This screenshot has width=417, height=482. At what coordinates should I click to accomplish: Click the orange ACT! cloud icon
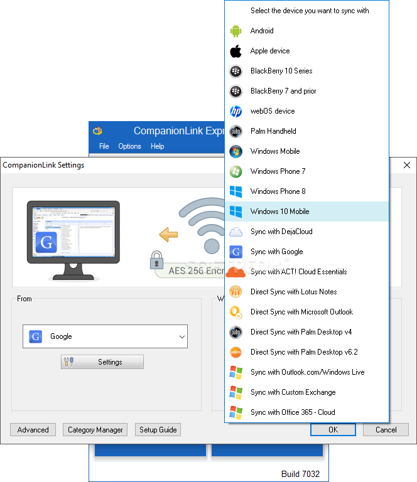point(236,272)
